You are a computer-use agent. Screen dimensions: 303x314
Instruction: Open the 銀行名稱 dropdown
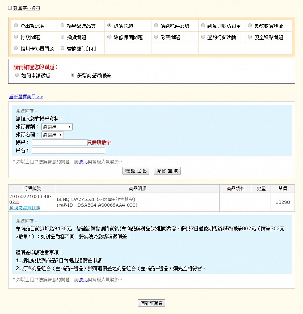click(53, 135)
